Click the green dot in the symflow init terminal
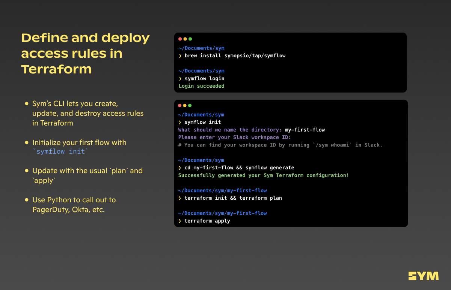 click(x=190, y=106)
